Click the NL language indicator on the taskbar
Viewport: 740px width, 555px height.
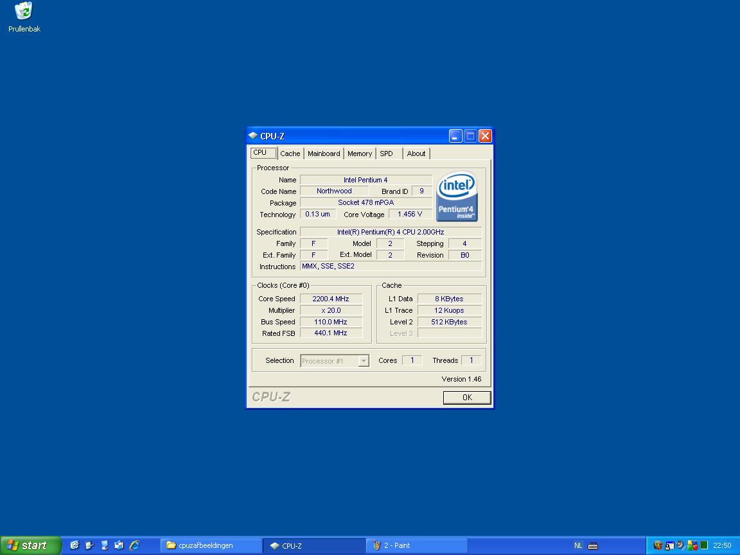(x=578, y=545)
